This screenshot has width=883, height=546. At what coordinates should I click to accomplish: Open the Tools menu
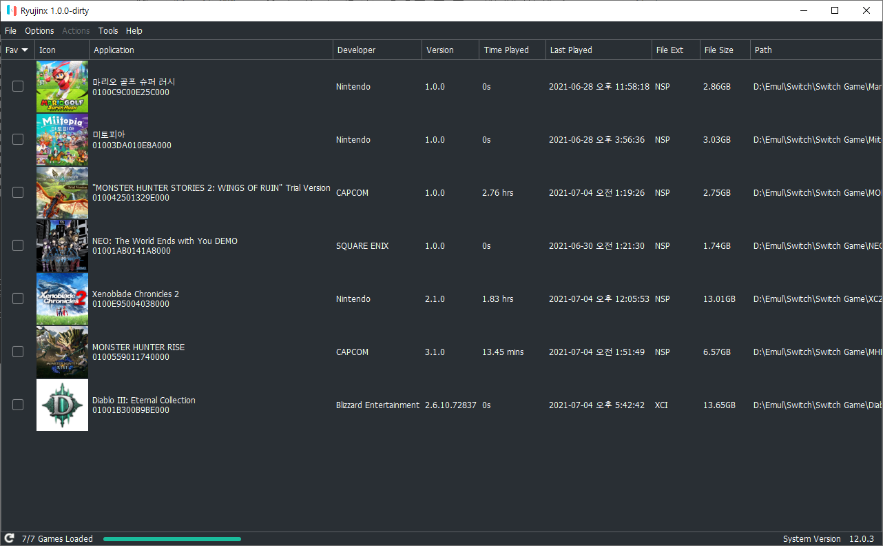coord(108,31)
